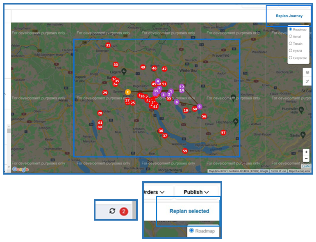
Task: Click purple route stop 9
Action: 199,107
